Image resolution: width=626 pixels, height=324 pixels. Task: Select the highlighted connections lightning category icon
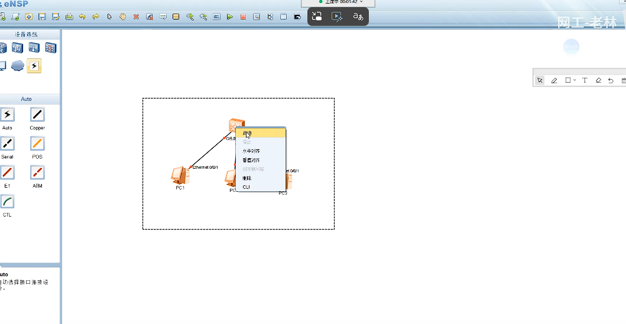click(x=34, y=66)
